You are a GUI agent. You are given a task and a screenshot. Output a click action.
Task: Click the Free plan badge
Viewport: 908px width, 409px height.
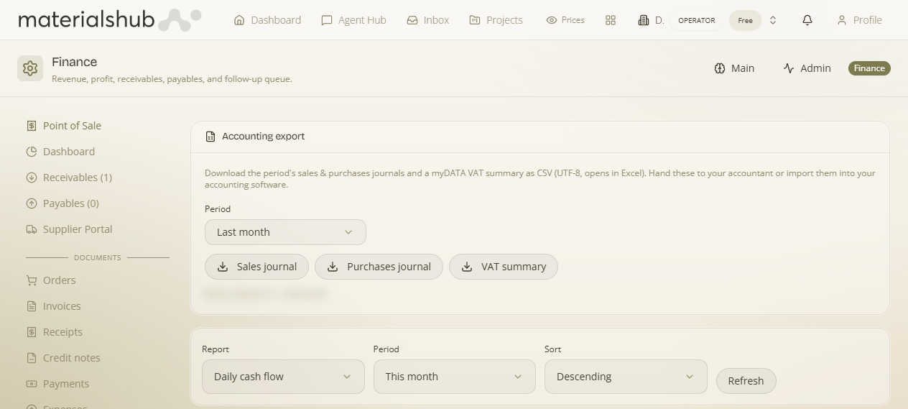(x=745, y=20)
